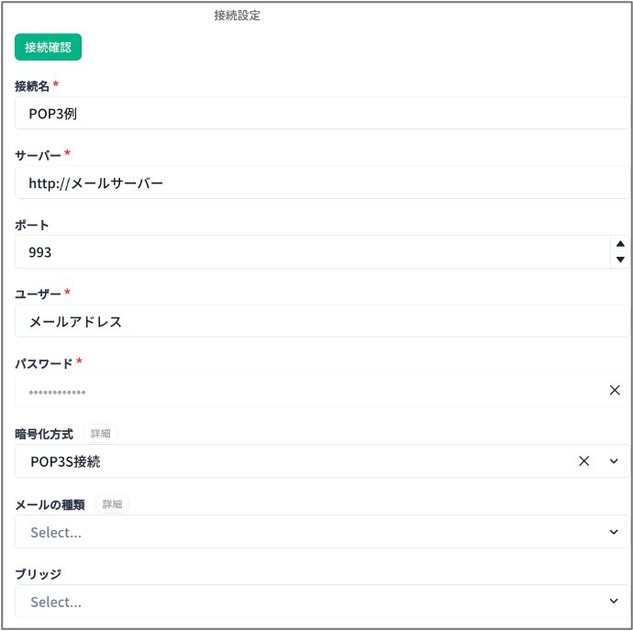Clear the POP3S接続 selection with the X icon
This screenshot has width=633, height=631.
coord(583,461)
